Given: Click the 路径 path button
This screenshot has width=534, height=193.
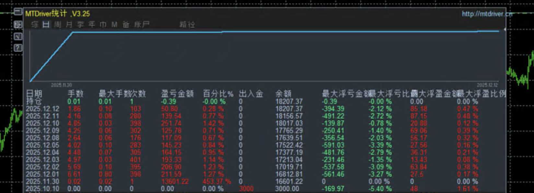Looking at the screenshot, I should pos(187,24).
